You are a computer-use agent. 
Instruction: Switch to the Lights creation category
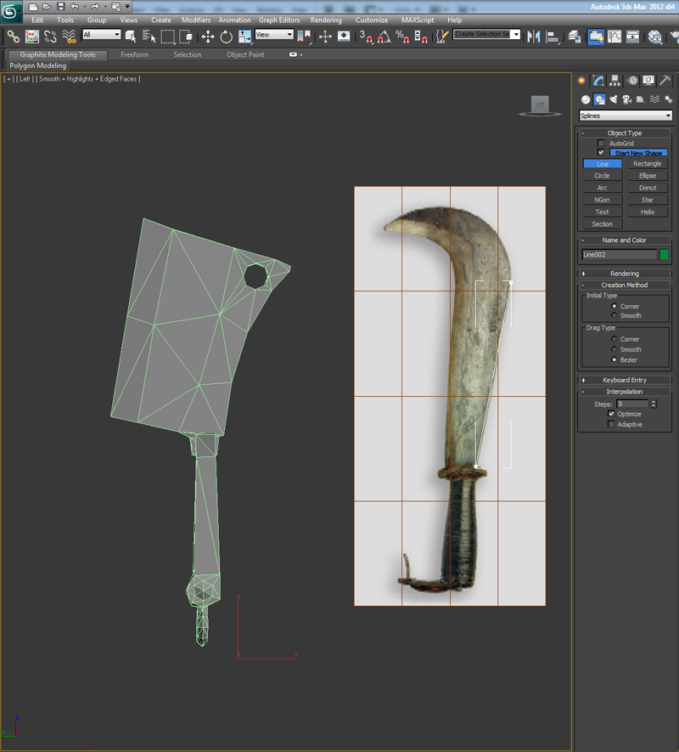pos(613,99)
